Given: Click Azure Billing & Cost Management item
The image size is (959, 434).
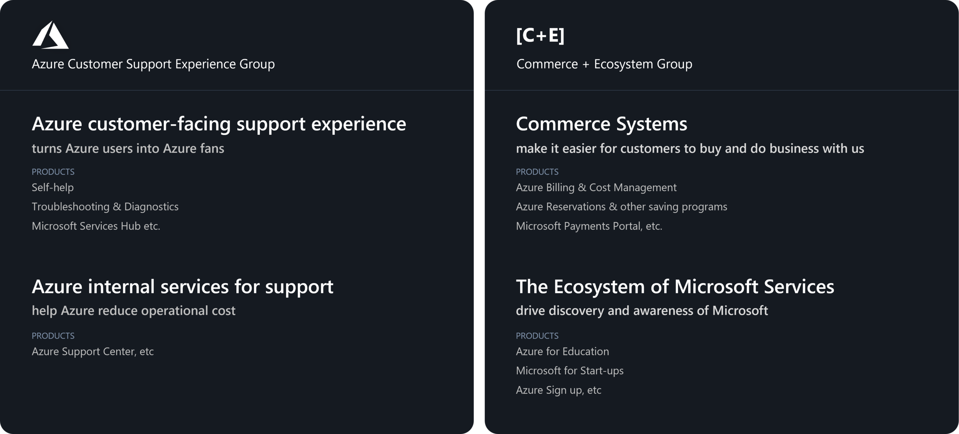Looking at the screenshot, I should (596, 188).
